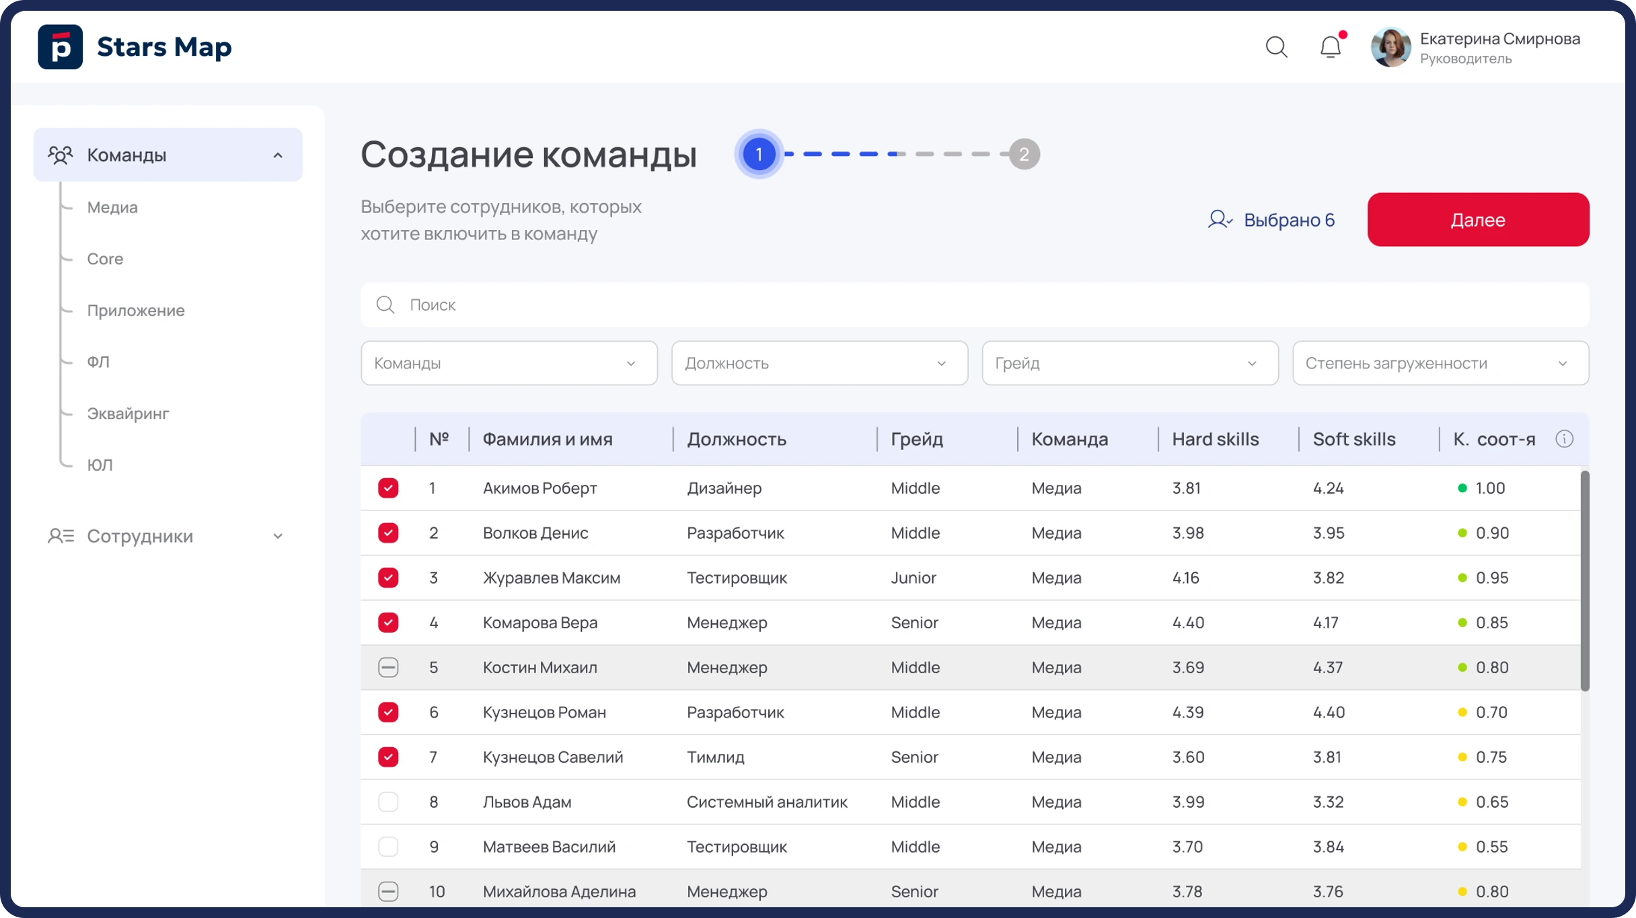
Task: Click the info icon beside К. соот-я
Action: 1564,439
